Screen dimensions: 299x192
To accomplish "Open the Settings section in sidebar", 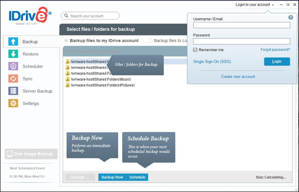I will (31, 103).
